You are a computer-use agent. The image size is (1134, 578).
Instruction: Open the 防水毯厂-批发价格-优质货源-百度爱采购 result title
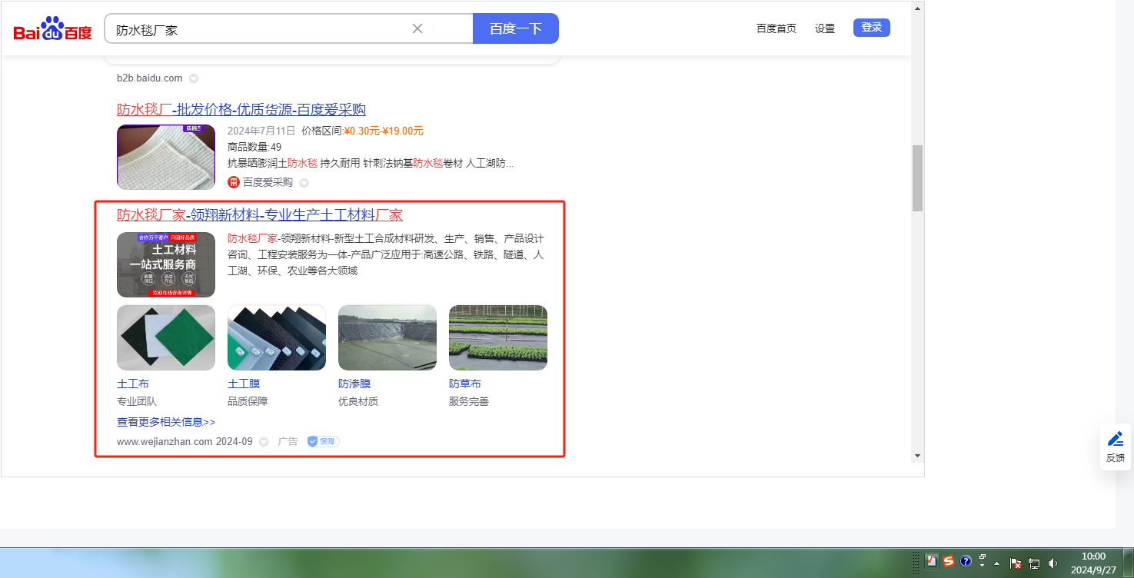pos(241,109)
